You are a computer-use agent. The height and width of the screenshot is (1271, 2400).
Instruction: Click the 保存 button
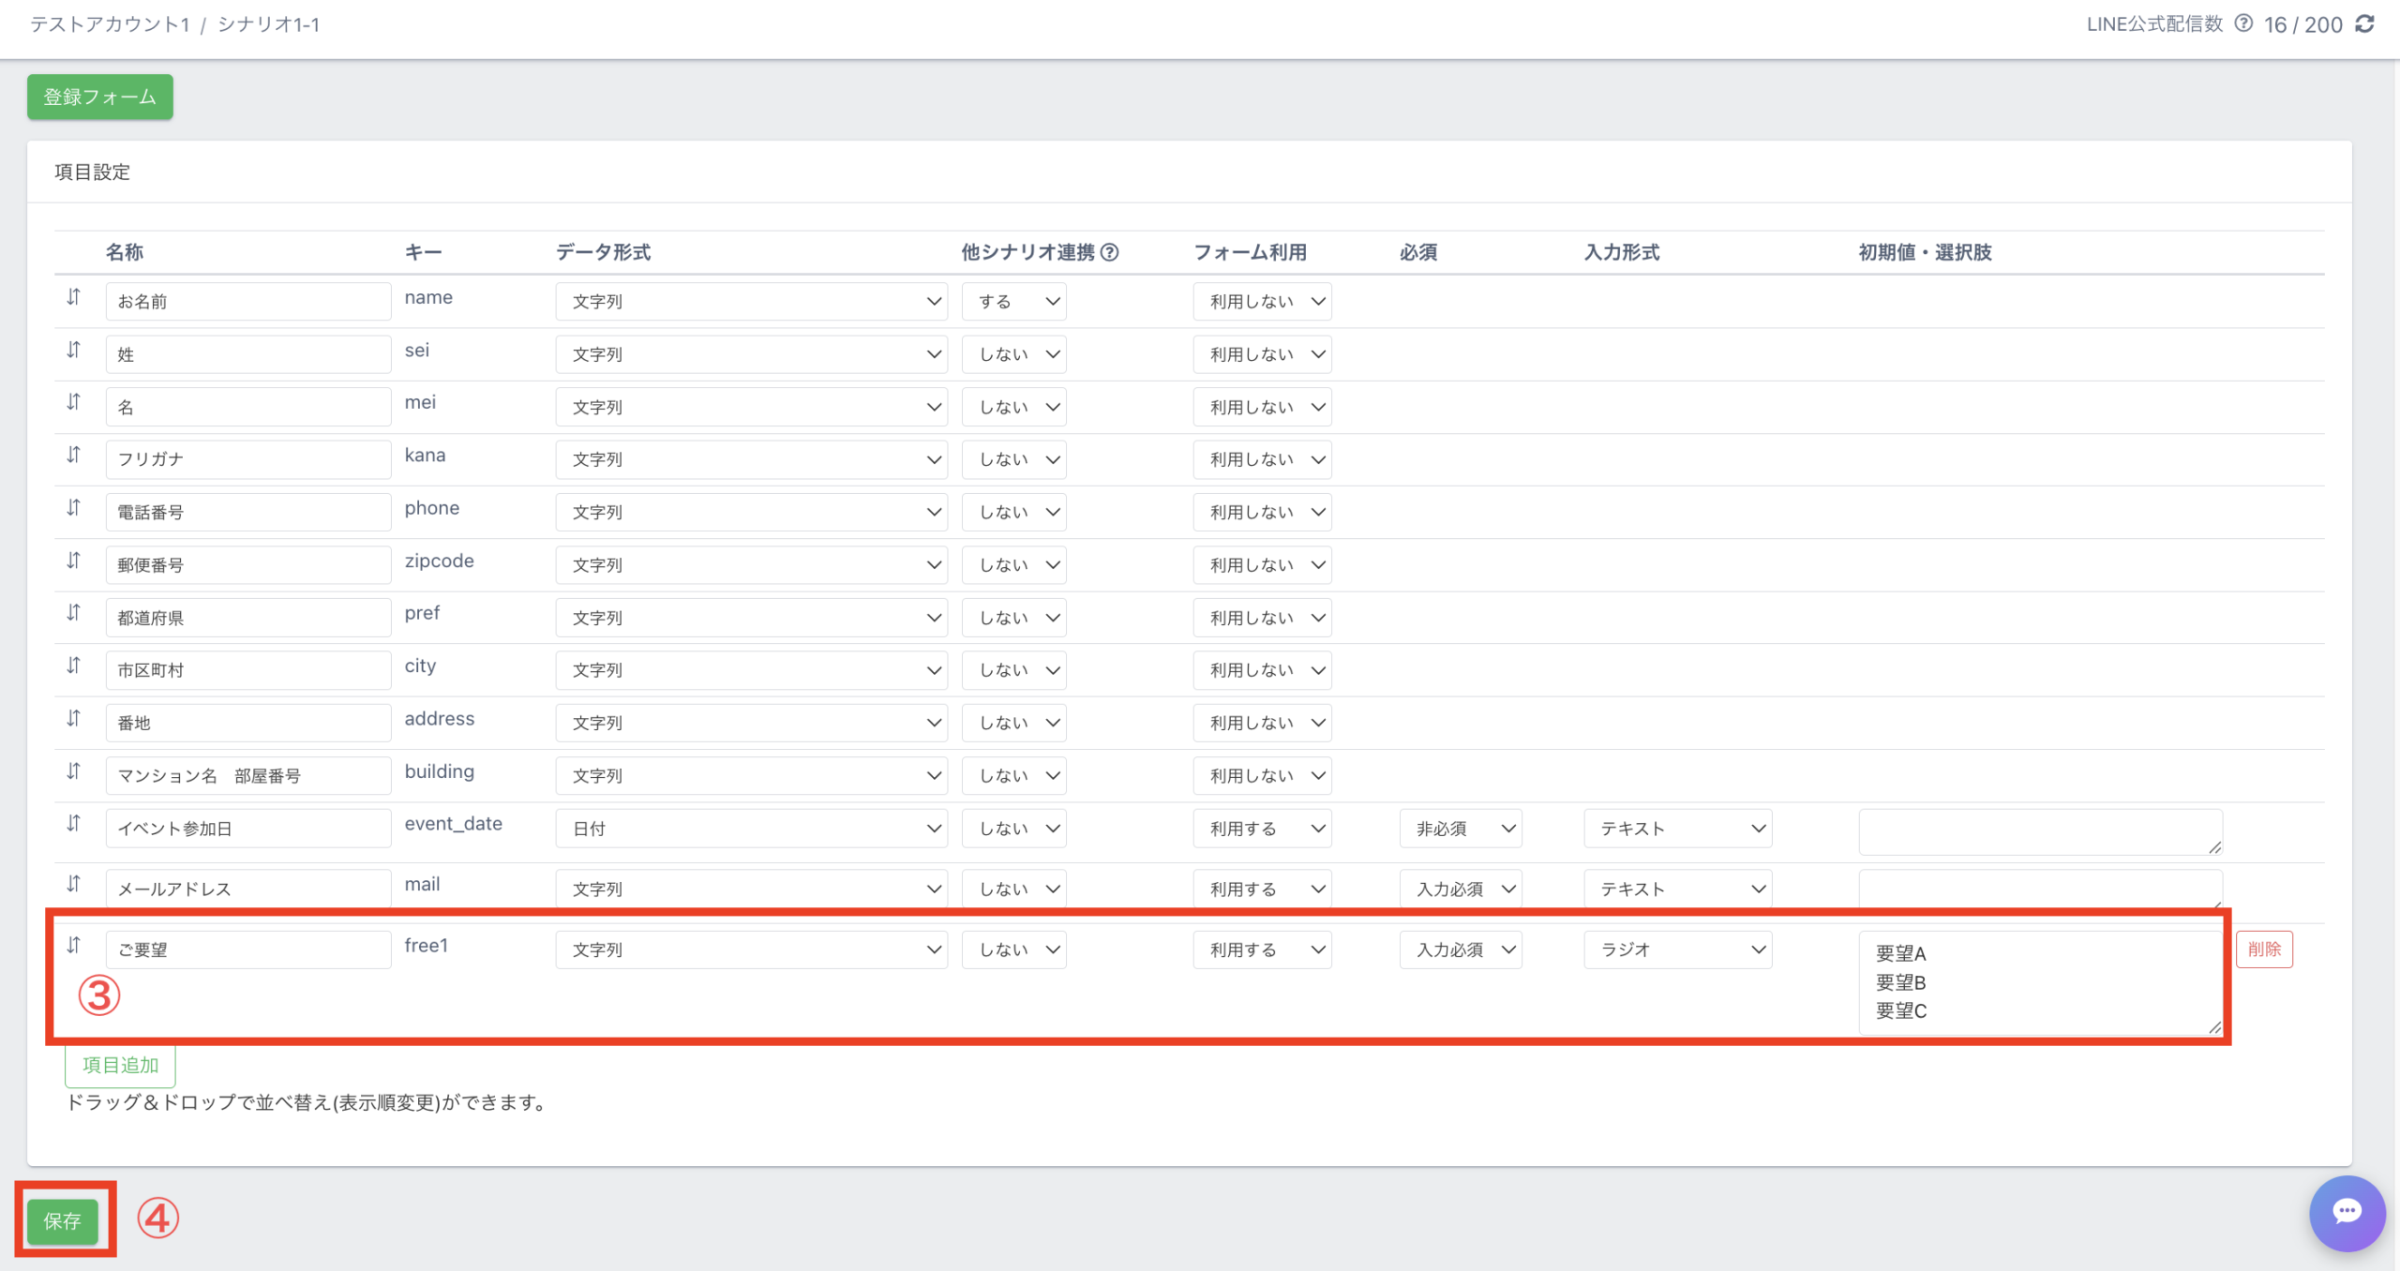[63, 1220]
